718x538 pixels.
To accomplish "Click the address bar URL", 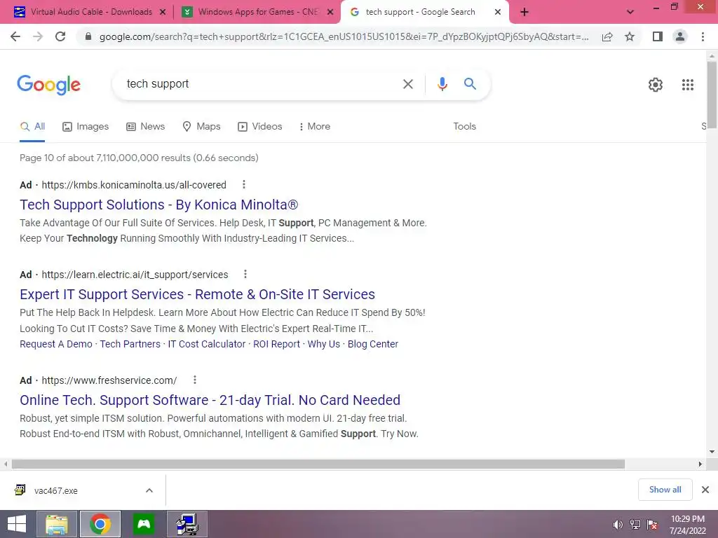I will coord(344,36).
